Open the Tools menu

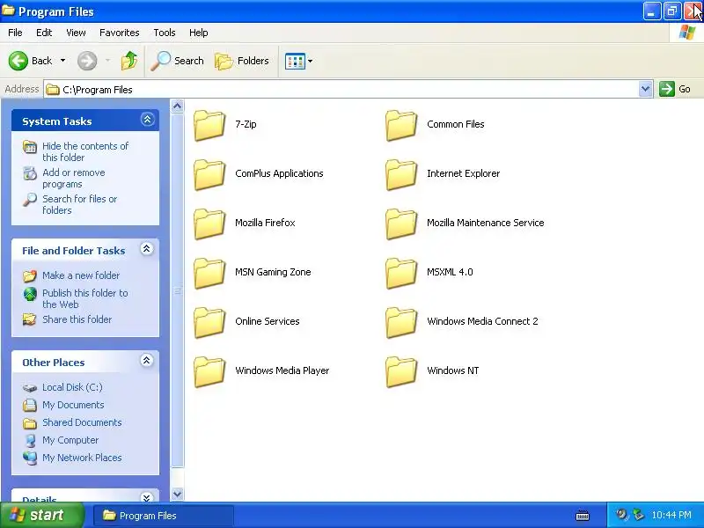[165, 33]
